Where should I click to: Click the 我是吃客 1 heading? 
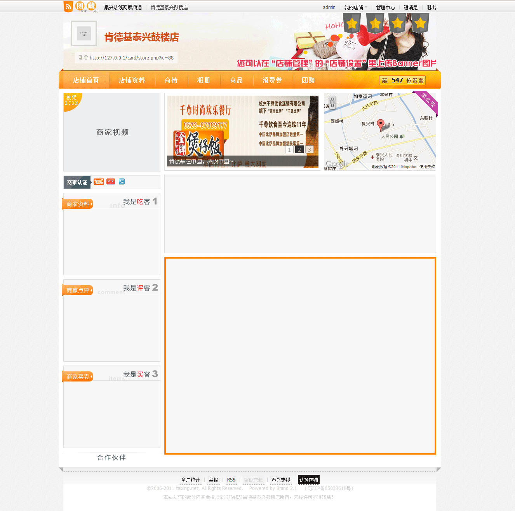140,201
